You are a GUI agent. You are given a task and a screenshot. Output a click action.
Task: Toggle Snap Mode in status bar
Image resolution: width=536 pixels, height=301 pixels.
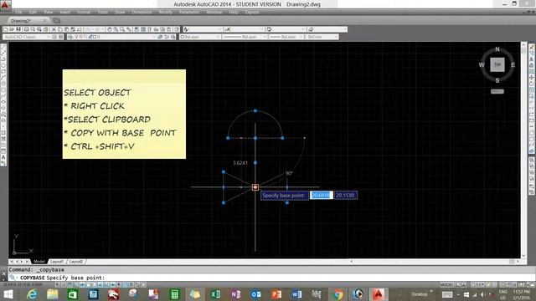(64, 284)
